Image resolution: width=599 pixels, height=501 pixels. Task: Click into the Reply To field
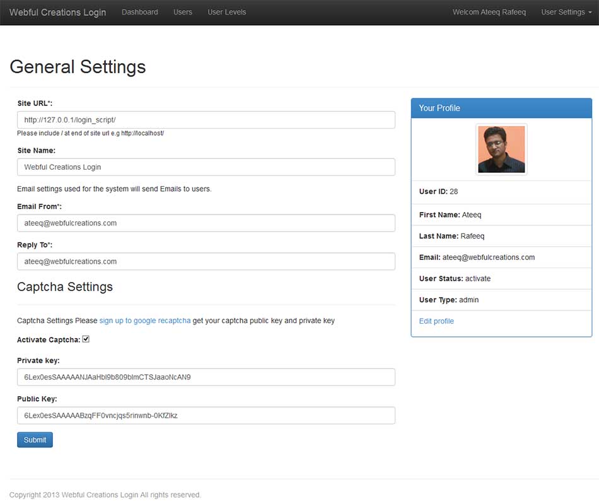(206, 261)
